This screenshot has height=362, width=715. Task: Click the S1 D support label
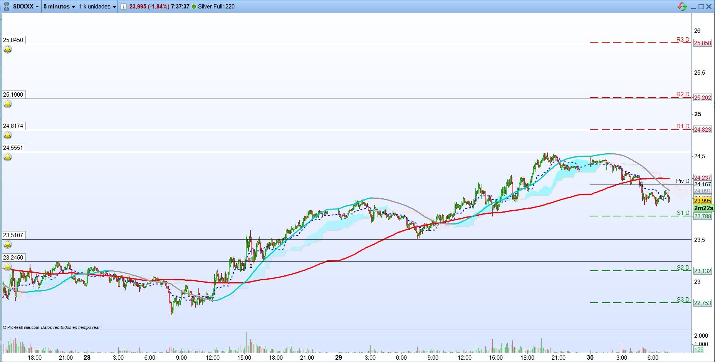[x=683, y=213]
